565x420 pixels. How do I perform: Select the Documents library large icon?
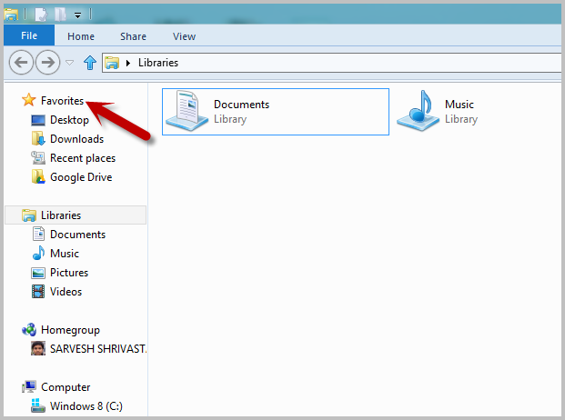coord(187,112)
